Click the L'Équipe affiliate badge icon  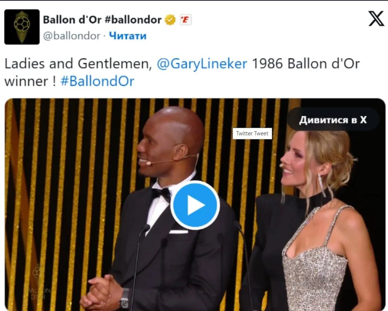185,20
